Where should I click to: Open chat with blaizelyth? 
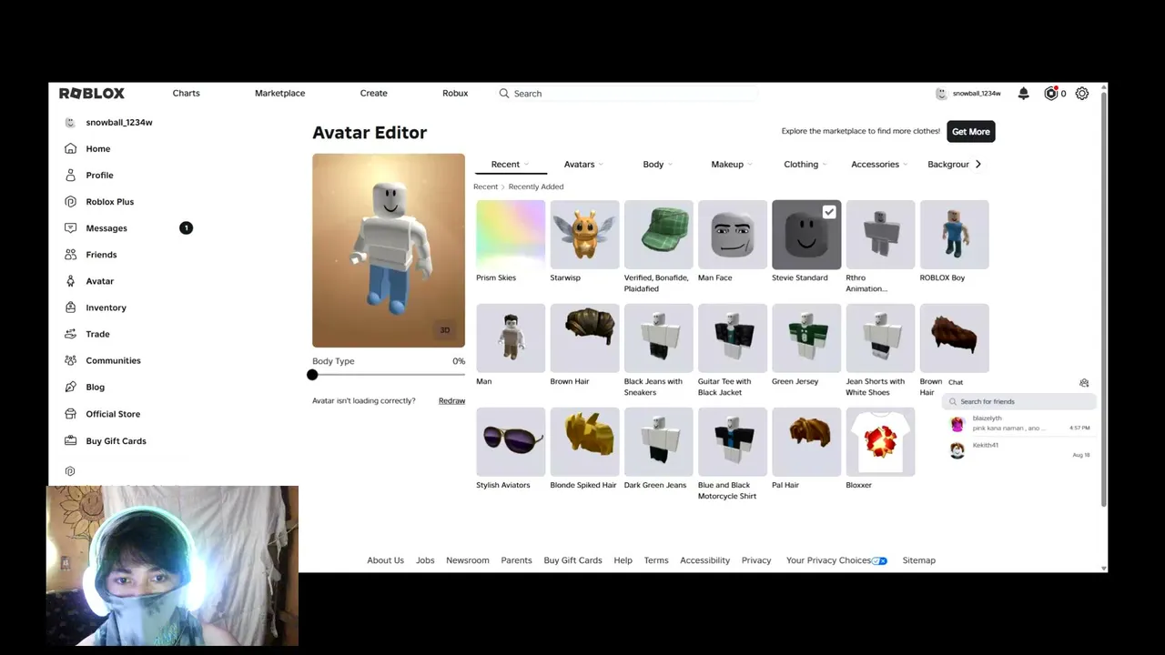(1018, 424)
